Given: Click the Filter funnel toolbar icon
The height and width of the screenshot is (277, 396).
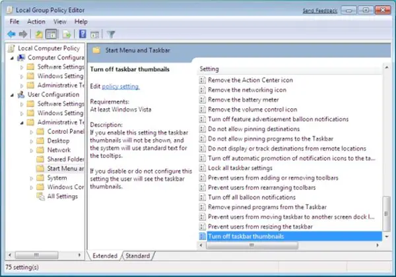Looking at the screenshot, I should point(111,34).
